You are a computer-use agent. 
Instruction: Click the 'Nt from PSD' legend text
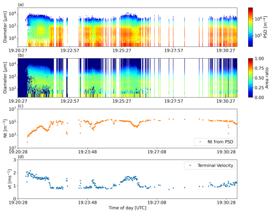point(220,142)
